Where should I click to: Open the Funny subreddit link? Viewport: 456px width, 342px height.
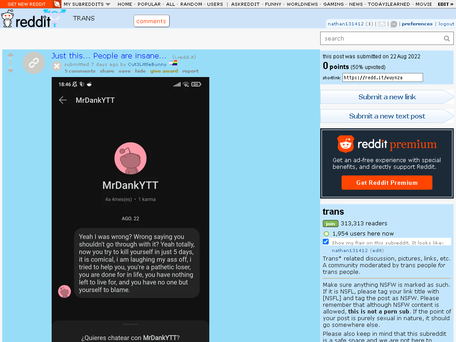click(273, 4)
